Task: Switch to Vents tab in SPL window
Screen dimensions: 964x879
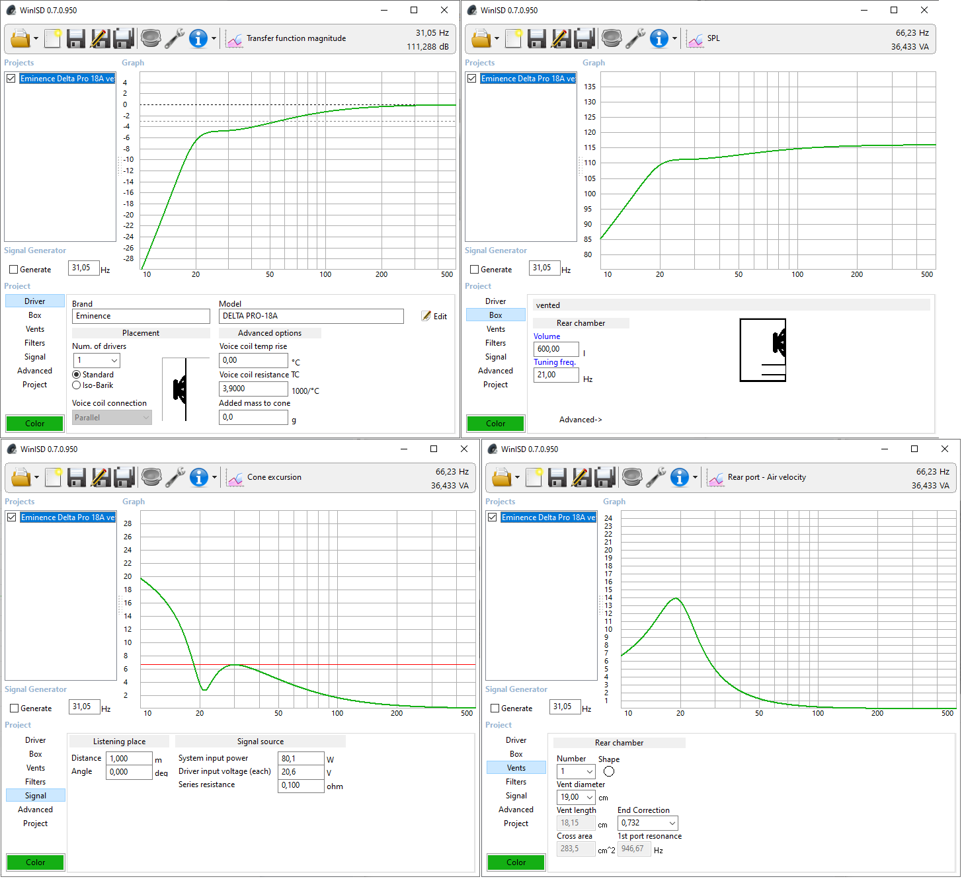Action: point(496,329)
